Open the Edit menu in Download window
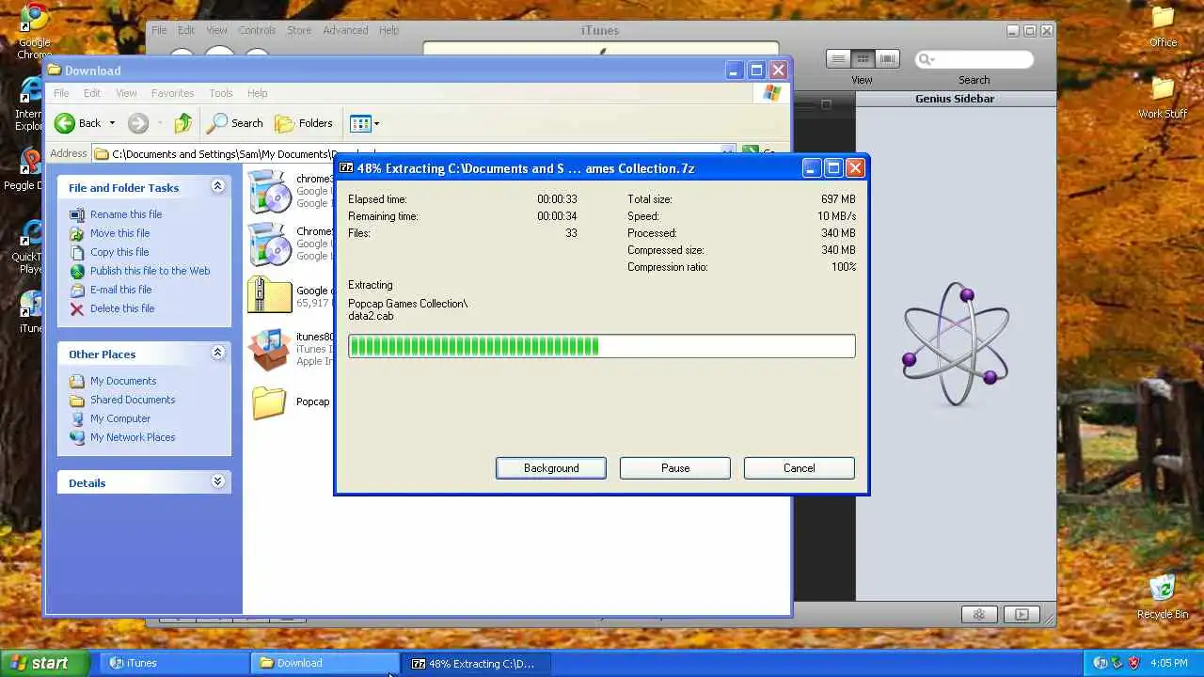The width and height of the screenshot is (1204, 677). [92, 93]
